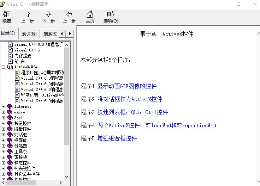Screen dimensions: 260x186
Task: Open the 增强组合框控件 link
Action: [117, 138]
